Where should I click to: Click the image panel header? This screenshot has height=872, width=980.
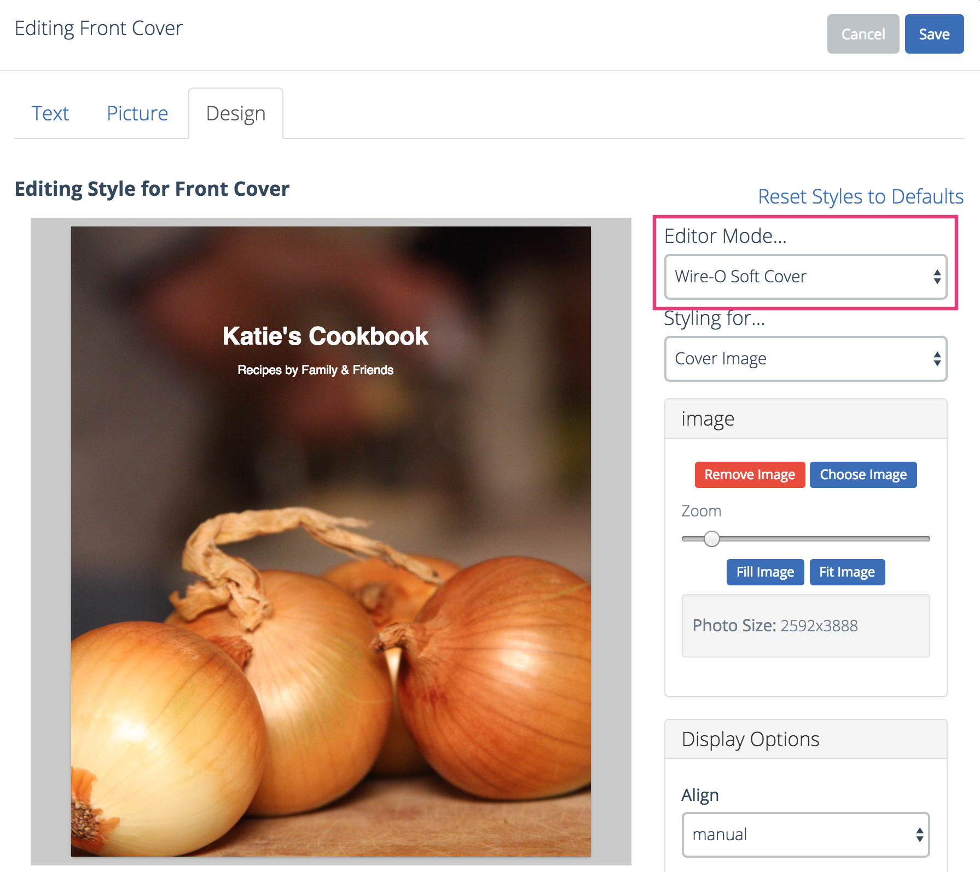(x=805, y=419)
